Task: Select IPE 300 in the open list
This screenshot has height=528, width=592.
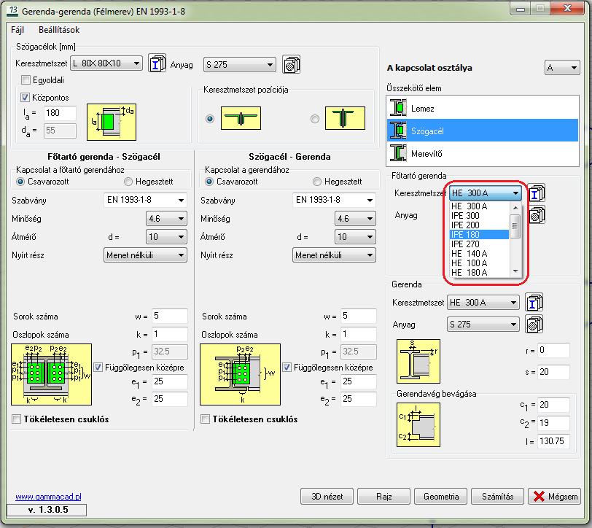Action: click(480, 216)
